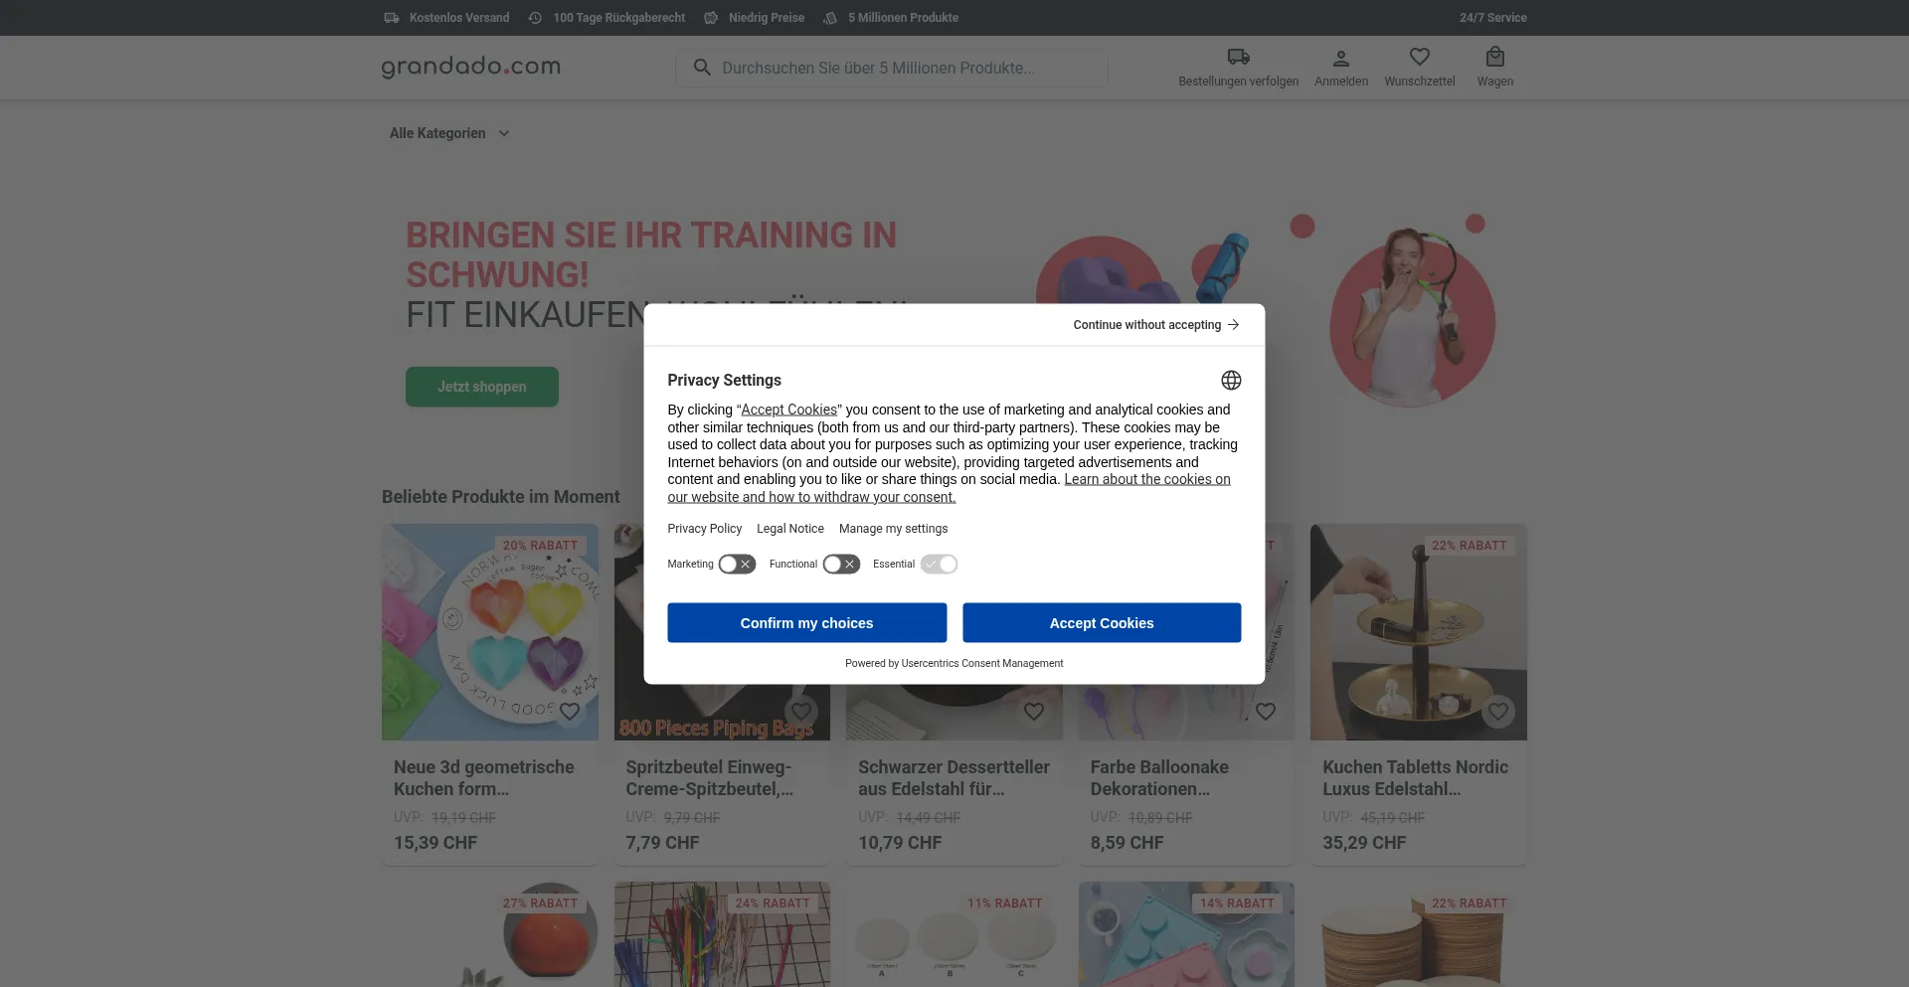Open the Privacy Policy link

pos(704,529)
